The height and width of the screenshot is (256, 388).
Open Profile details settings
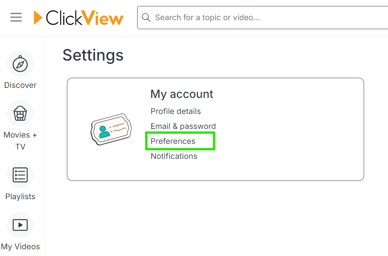(x=176, y=111)
